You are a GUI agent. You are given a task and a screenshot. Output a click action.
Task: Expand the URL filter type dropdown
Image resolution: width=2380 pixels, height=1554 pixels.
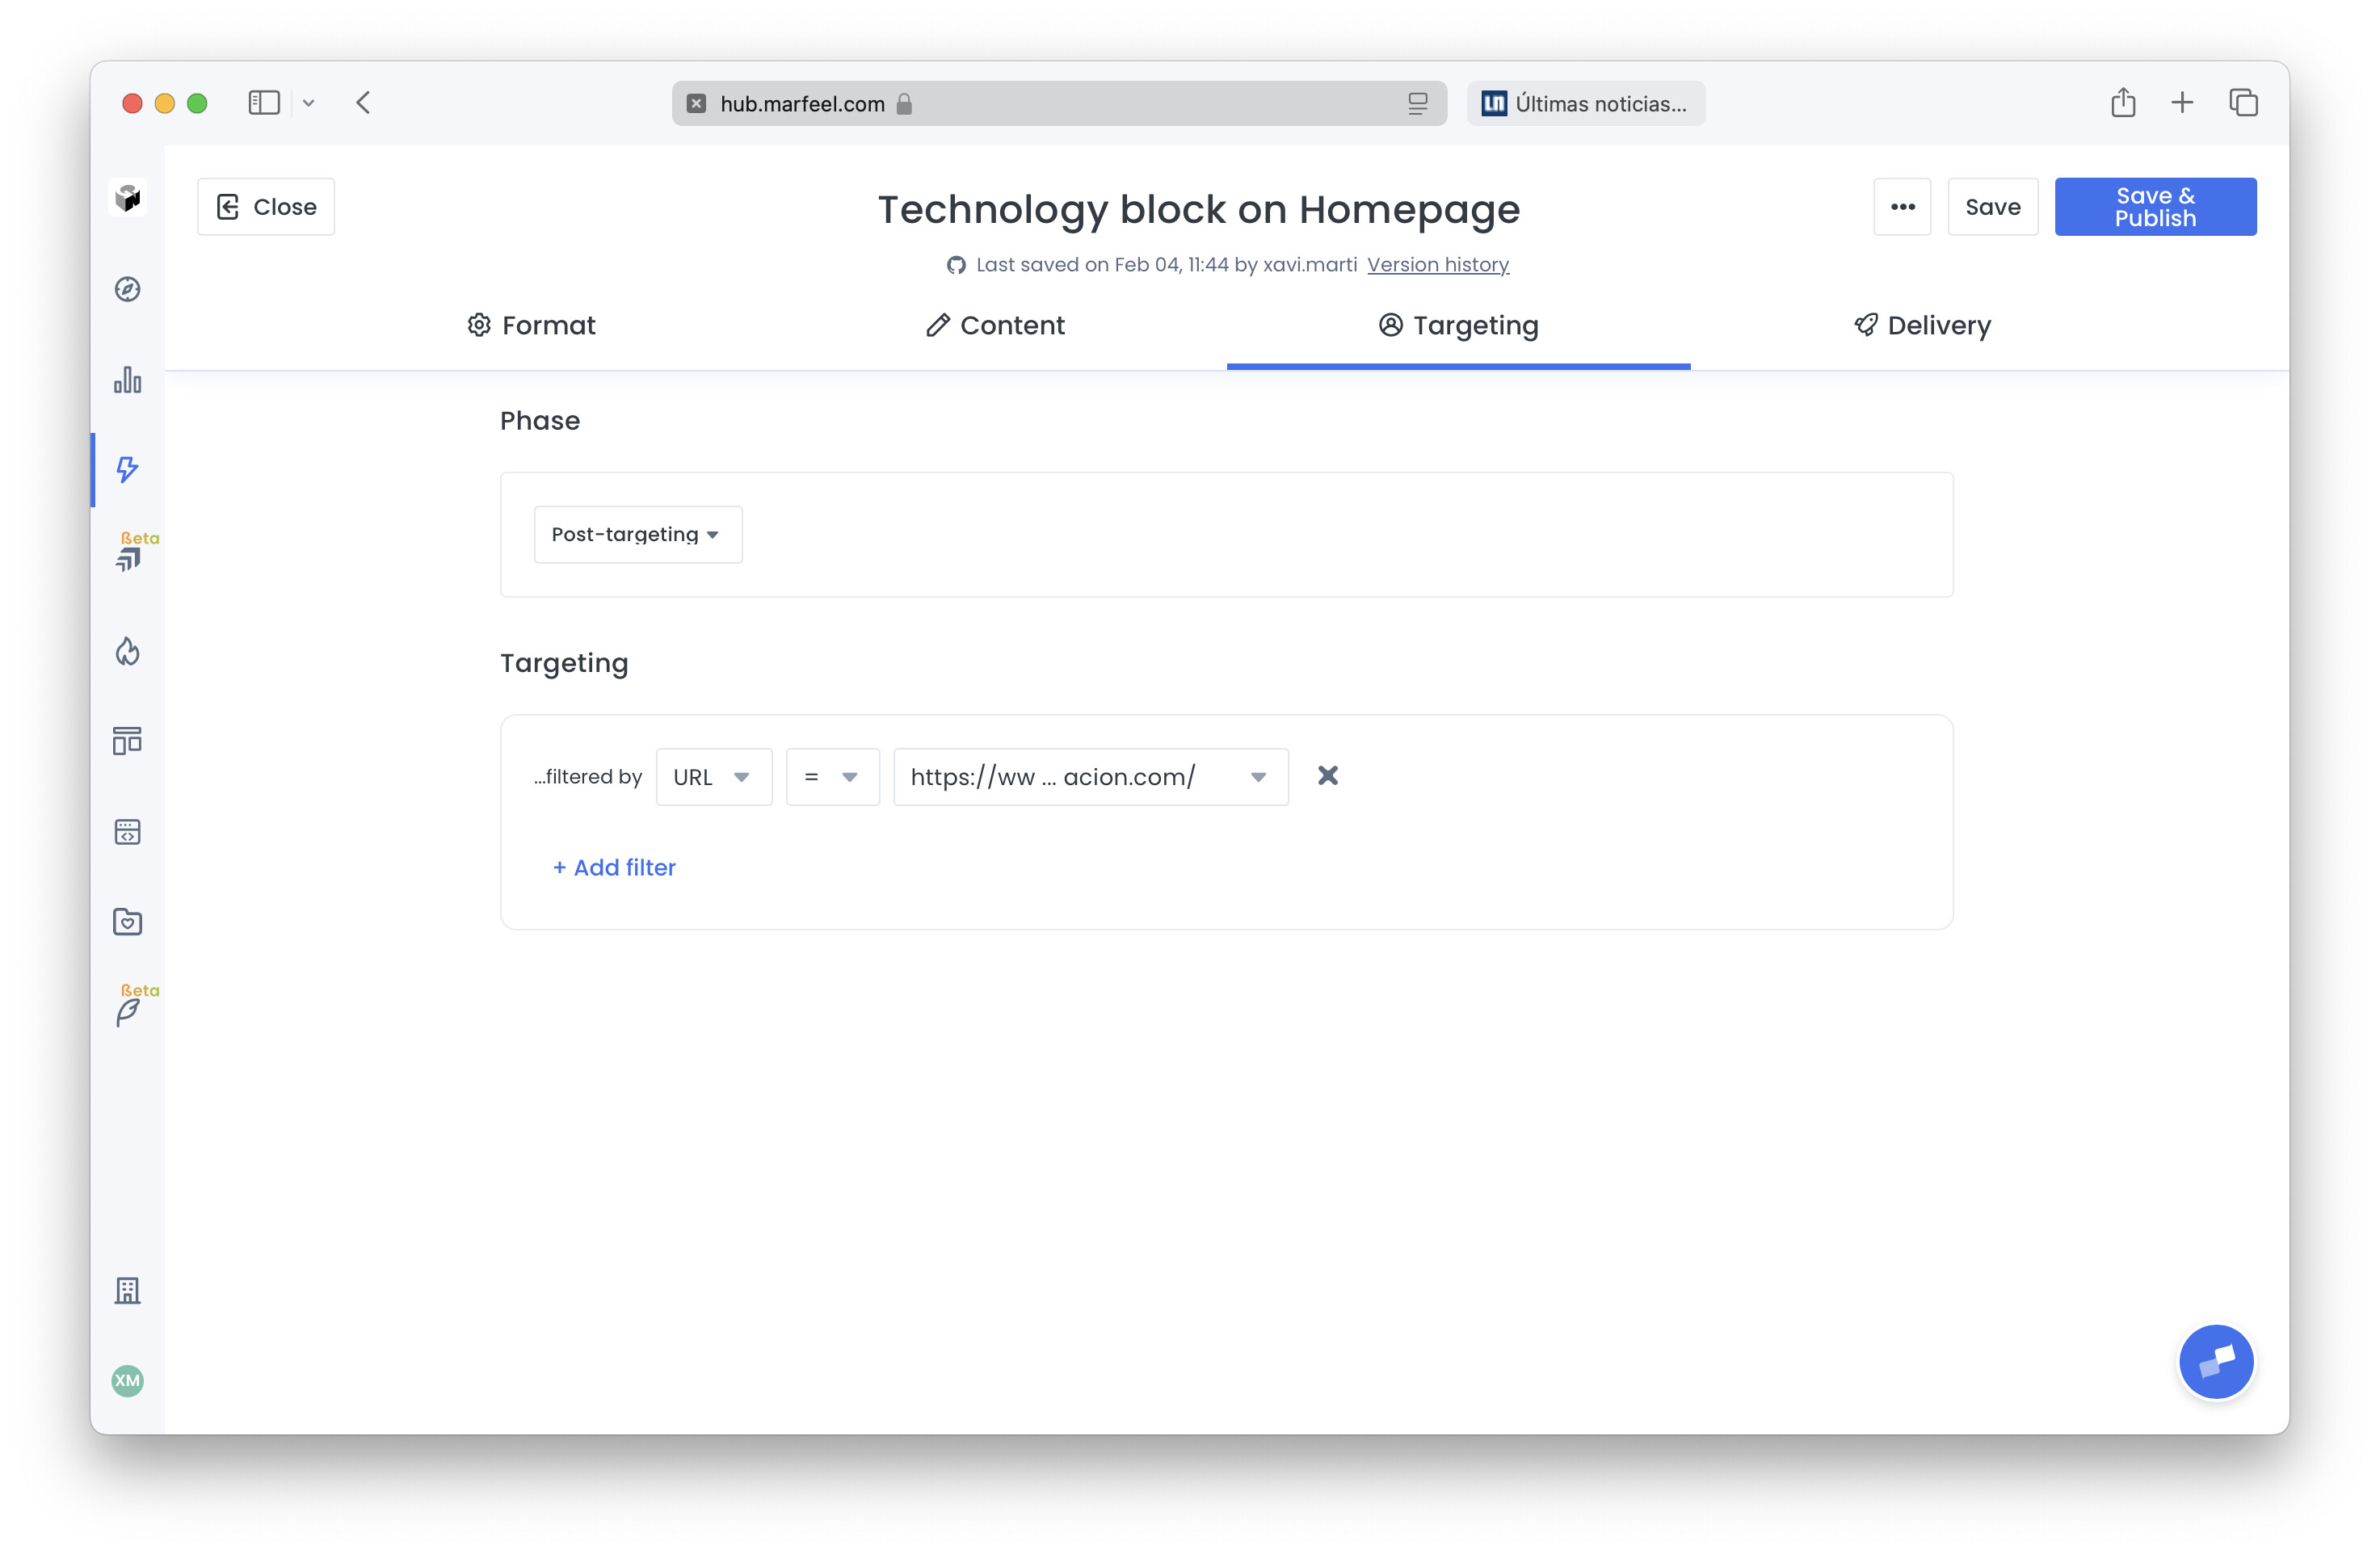coord(713,776)
